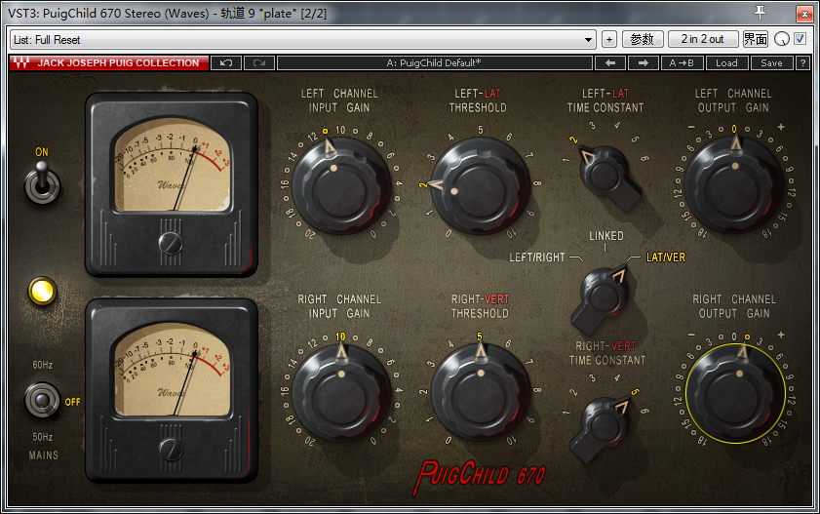Click the Load preset button
This screenshot has height=514, width=820.
726,62
